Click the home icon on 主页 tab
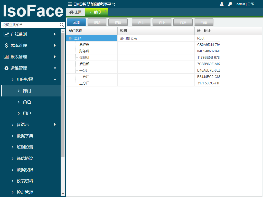 point(71,12)
